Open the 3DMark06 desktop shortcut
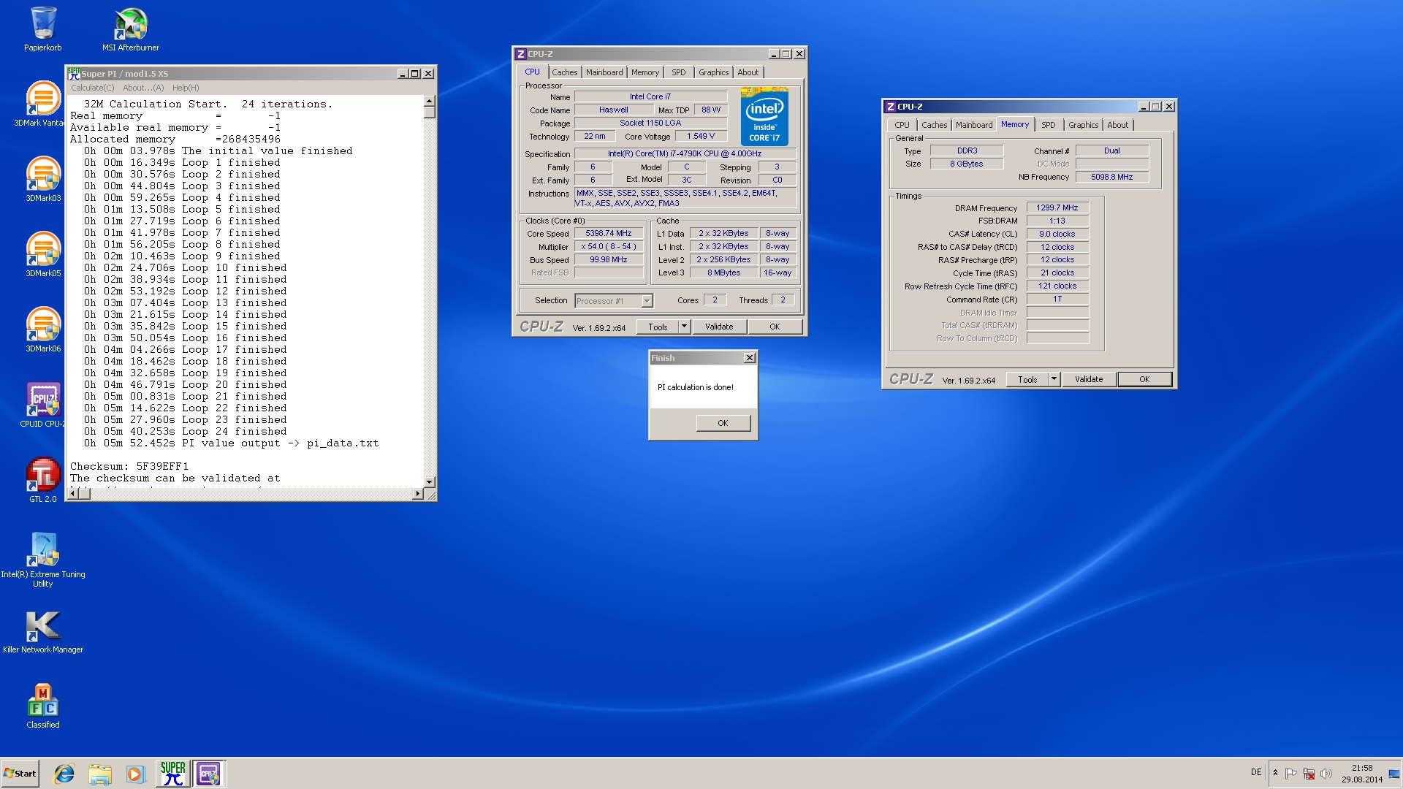The width and height of the screenshot is (1403, 789). click(x=43, y=330)
